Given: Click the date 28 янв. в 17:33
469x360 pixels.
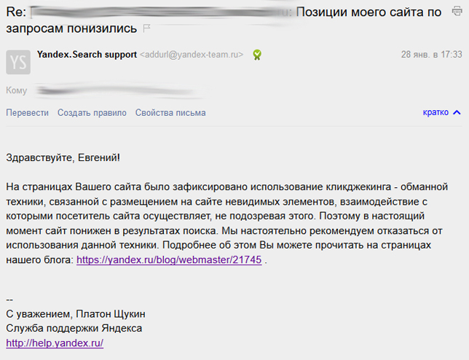Looking at the screenshot, I should [431, 55].
